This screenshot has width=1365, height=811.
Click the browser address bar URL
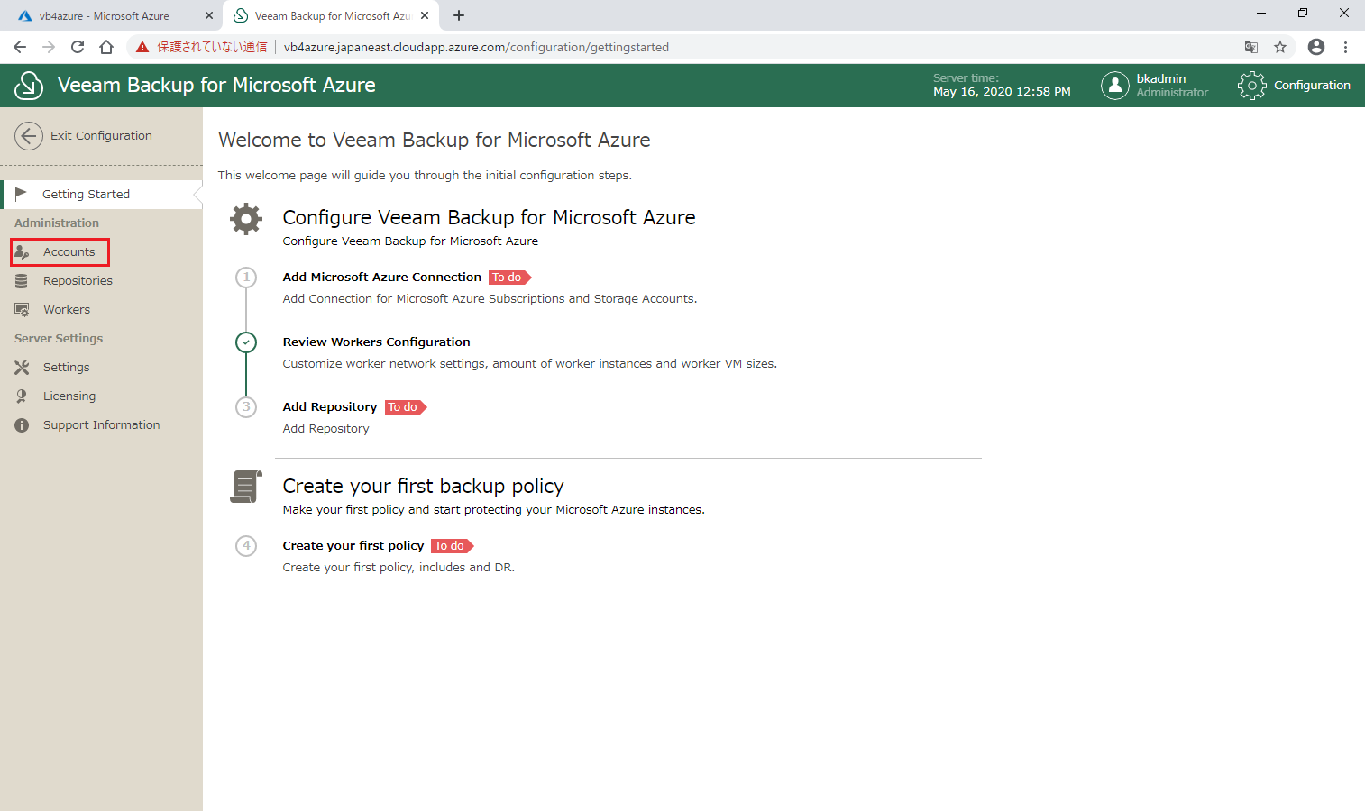tap(476, 47)
